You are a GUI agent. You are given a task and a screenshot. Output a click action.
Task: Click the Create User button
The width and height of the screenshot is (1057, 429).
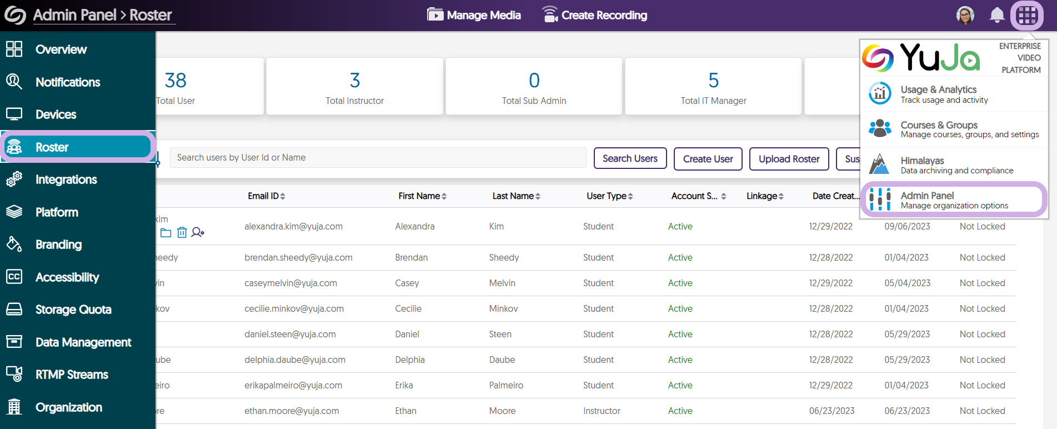tap(708, 159)
